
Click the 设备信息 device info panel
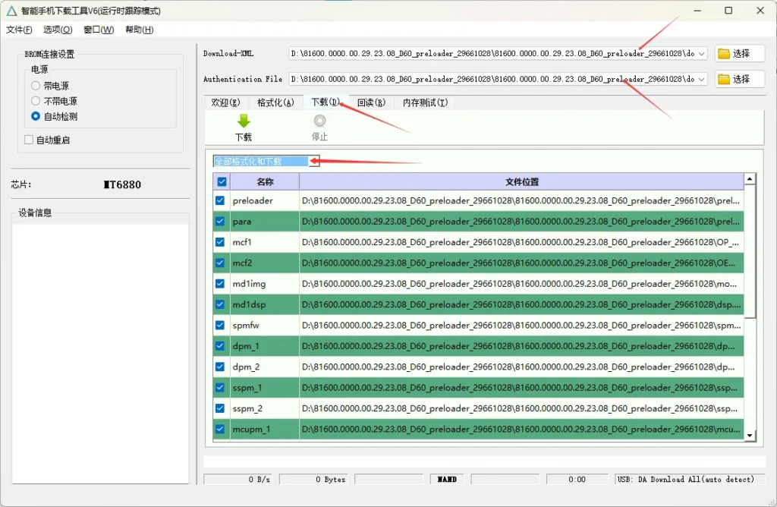pyautogui.click(x=100, y=353)
